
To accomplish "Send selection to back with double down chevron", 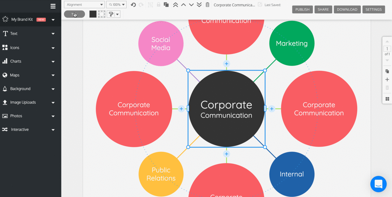I will pyautogui.click(x=199, y=5).
